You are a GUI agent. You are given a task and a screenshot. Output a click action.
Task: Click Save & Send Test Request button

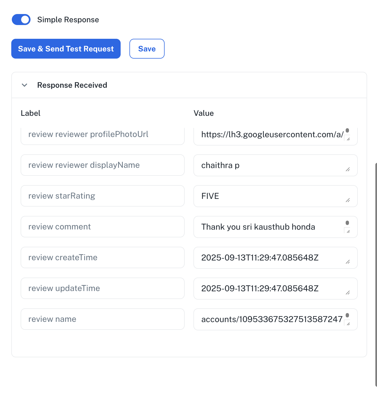tap(66, 49)
